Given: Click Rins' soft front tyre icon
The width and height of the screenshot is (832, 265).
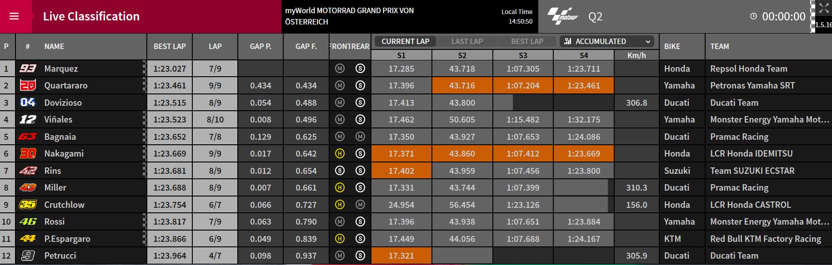Looking at the screenshot, I should 340,171.
